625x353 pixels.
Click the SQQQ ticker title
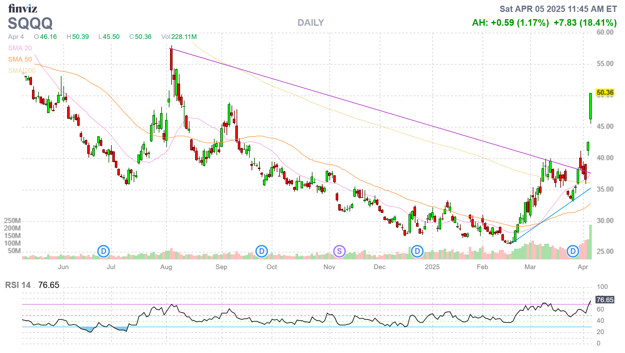click(30, 23)
